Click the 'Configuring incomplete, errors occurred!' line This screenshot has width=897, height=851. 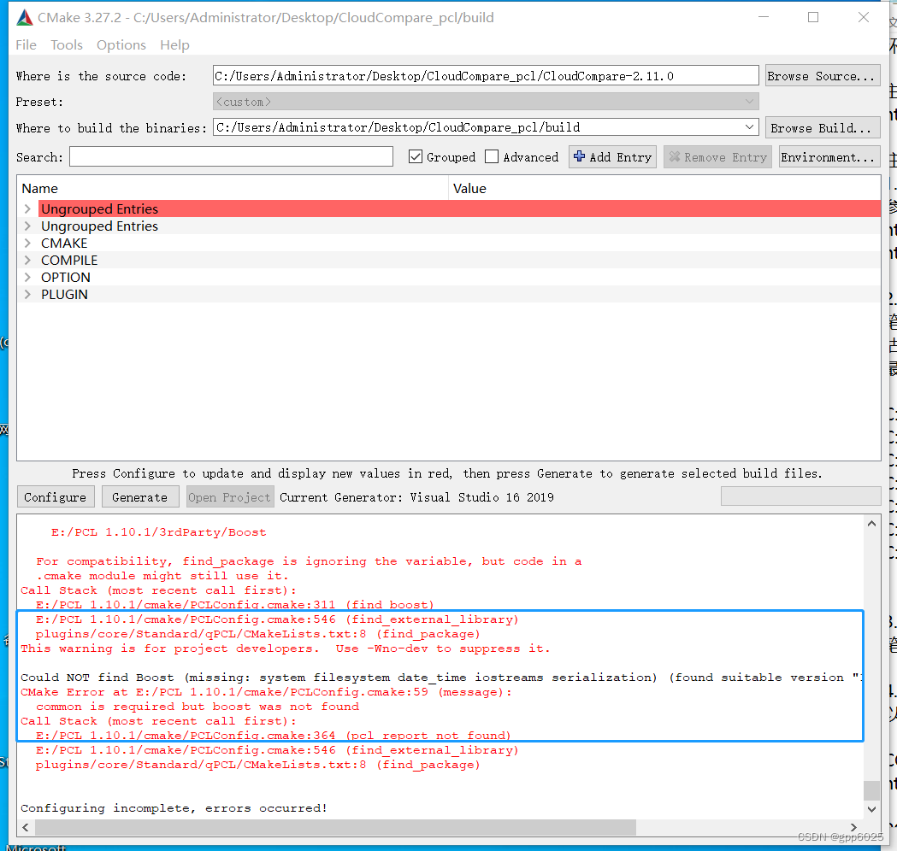click(x=174, y=807)
